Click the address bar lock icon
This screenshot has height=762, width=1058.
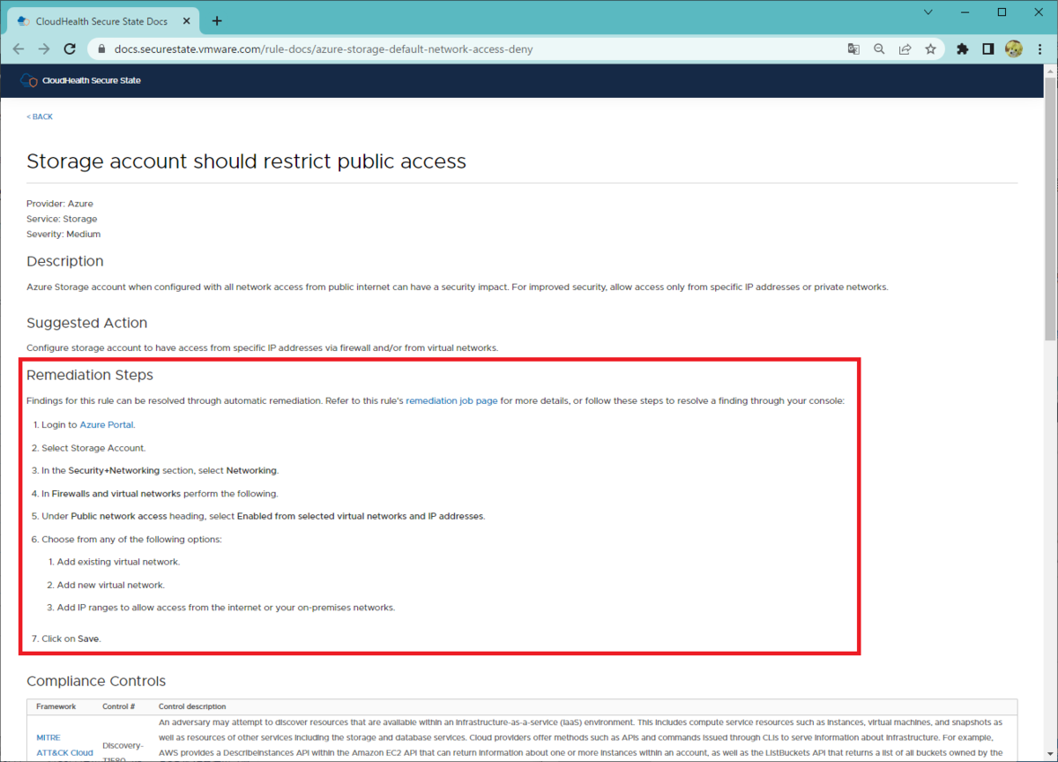(x=101, y=49)
